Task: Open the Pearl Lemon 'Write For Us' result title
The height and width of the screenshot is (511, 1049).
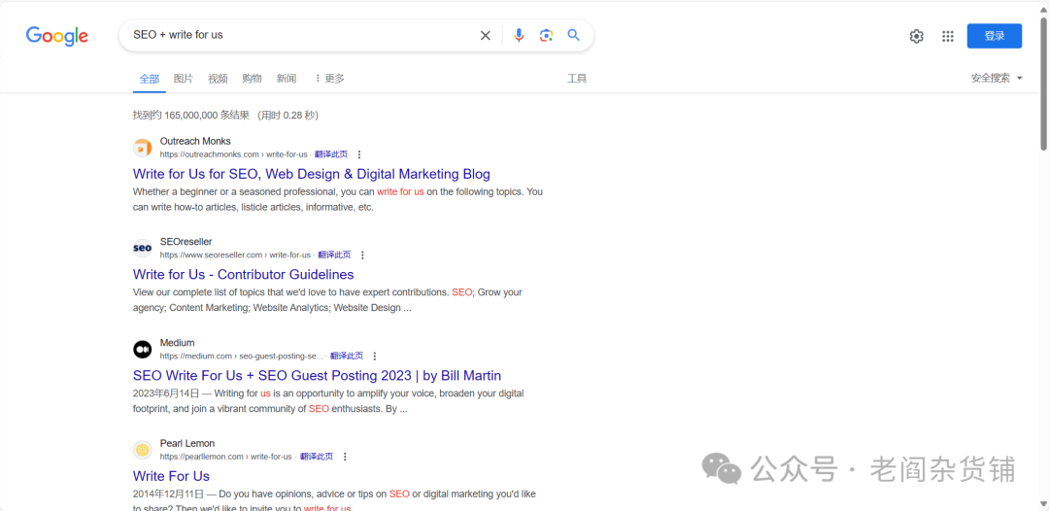Action: pos(171,476)
